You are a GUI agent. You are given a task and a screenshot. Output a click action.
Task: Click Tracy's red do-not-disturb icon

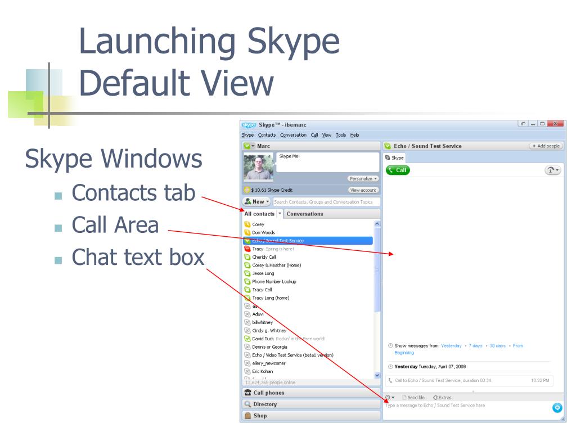coord(247,249)
